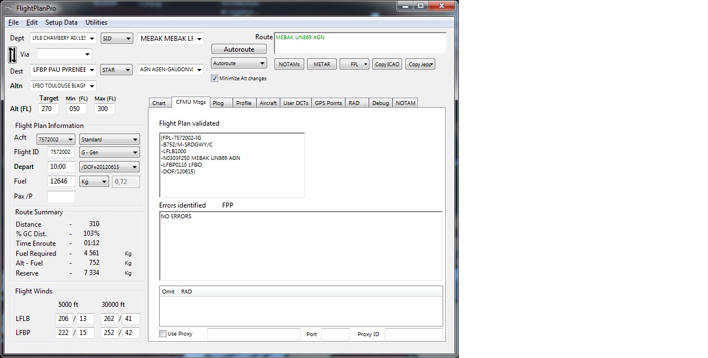This screenshot has height=358, width=708.
Task: Click the Reserve value 7 334
Action: click(92, 273)
